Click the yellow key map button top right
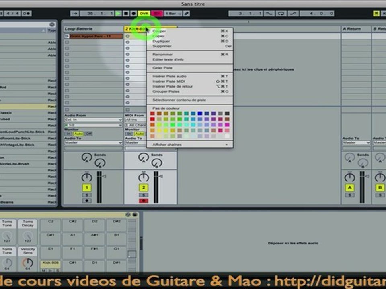The height and width of the screenshot is (289, 386). pyautogui.click(x=376, y=14)
